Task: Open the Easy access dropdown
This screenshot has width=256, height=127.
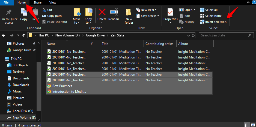Action: pos(148,16)
